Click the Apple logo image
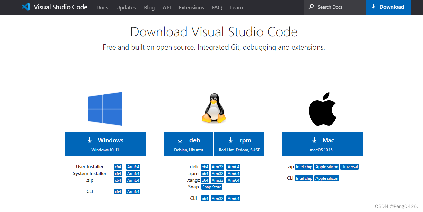423x212 pixels. (323, 110)
